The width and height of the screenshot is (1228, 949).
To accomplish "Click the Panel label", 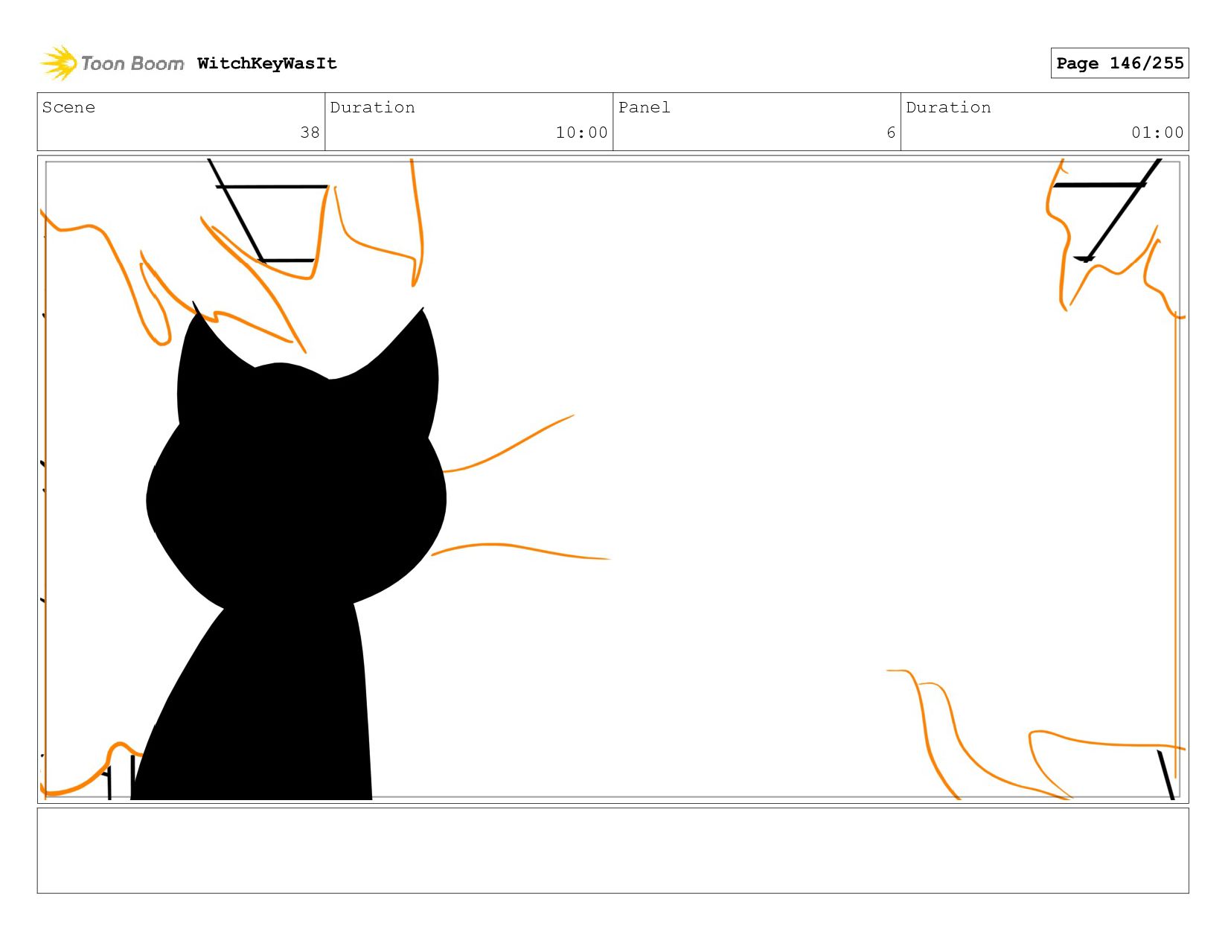I will [x=645, y=107].
